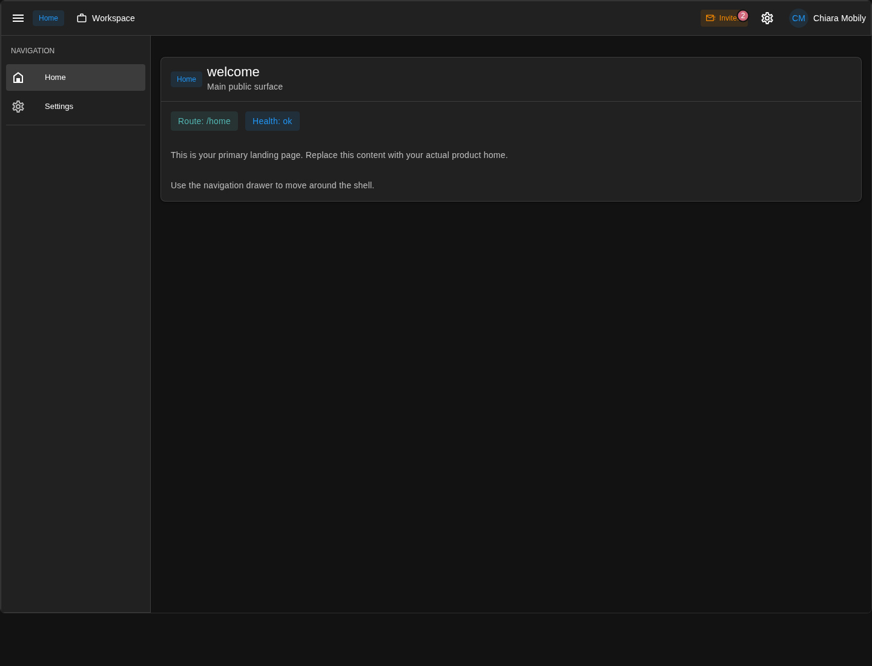The height and width of the screenshot is (666, 872).
Task: Open settings via top bar gear icon
Action: click(x=767, y=18)
